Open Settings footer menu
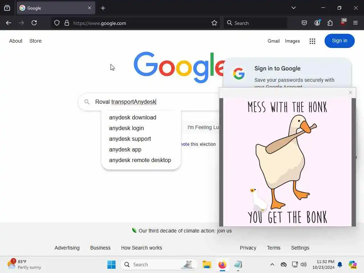364x273 pixels. 300,248
